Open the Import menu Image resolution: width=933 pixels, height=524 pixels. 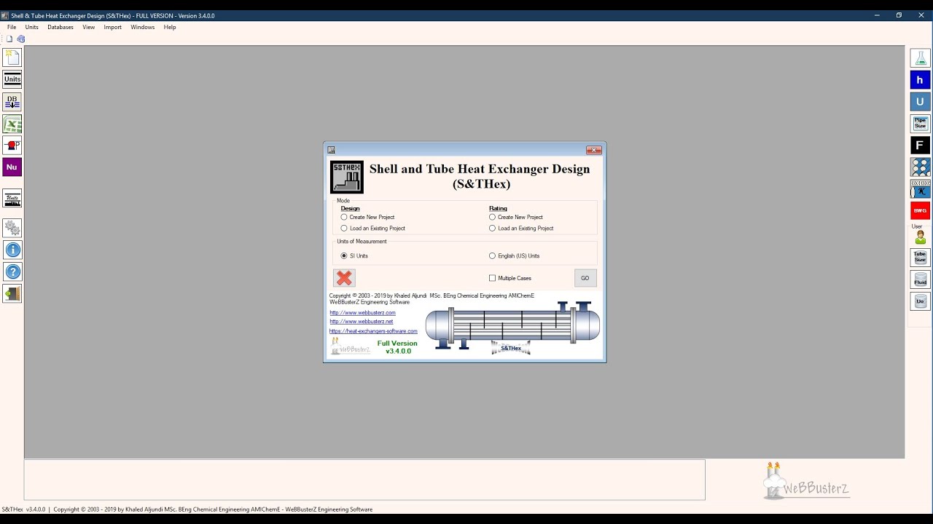point(113,27)
